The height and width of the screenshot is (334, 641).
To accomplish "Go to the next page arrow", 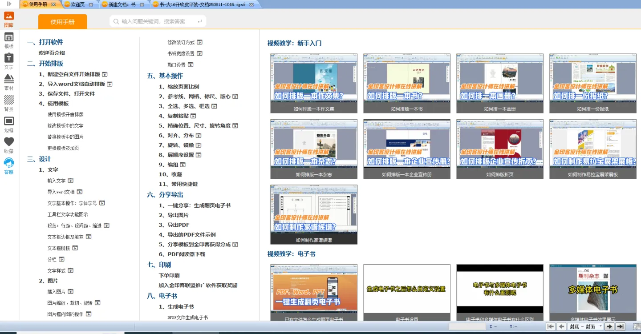I will (x=609, y=326).
